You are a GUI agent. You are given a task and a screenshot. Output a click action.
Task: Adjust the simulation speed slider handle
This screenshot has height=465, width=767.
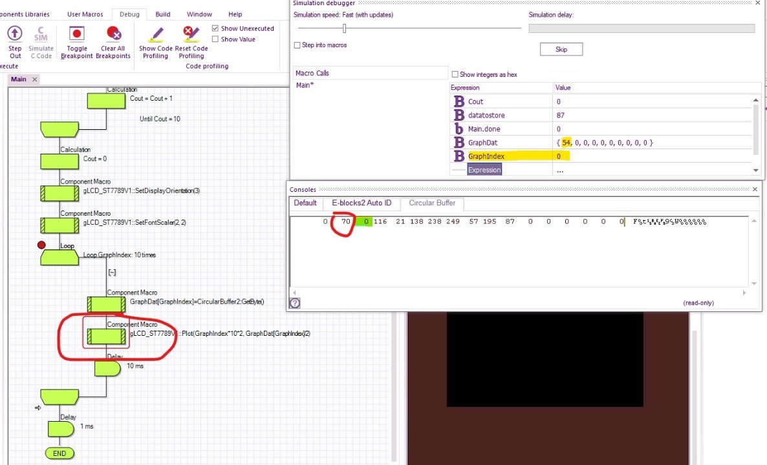click(344, 28)
